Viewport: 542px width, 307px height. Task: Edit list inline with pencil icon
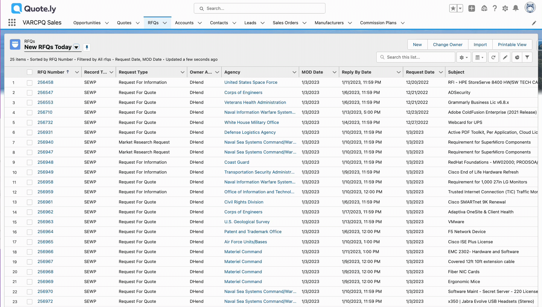tap(505, 57)
